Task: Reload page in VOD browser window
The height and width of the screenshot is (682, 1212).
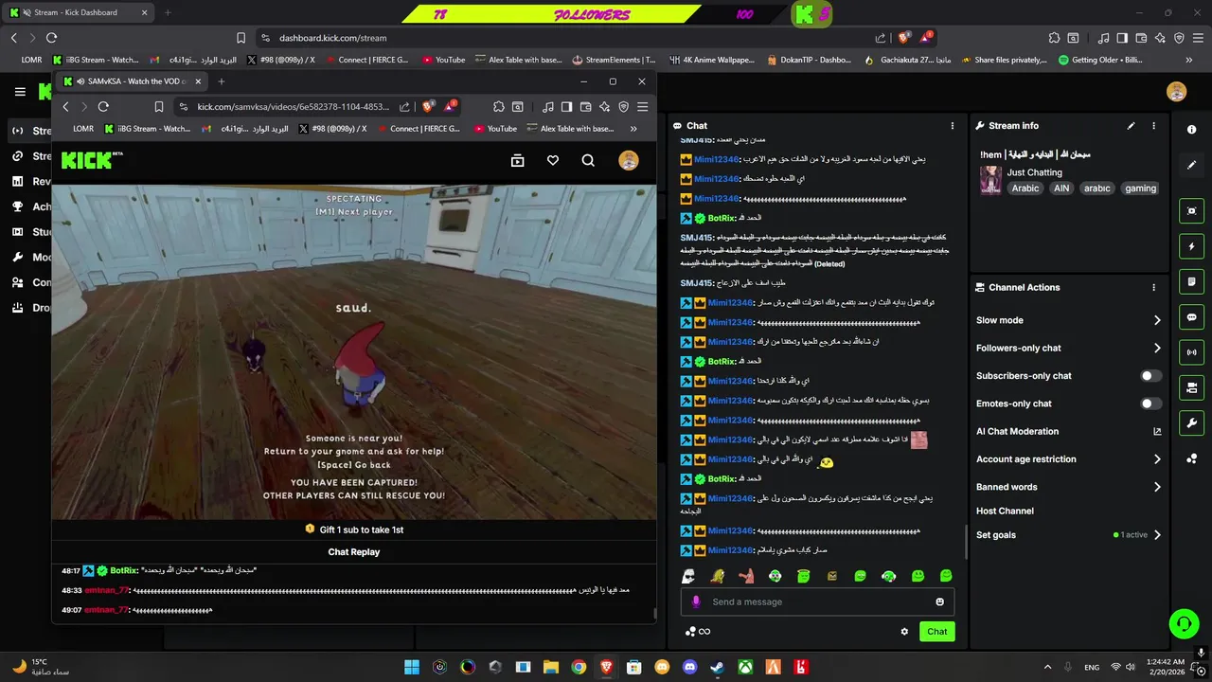Action: (103, 107)
